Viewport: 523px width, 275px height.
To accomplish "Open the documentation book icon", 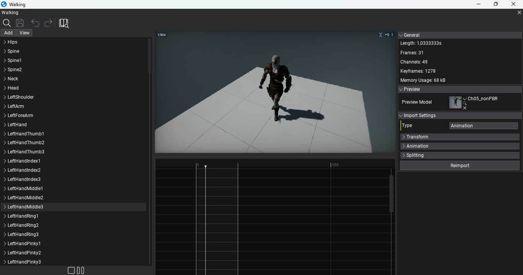I will 64,23.
